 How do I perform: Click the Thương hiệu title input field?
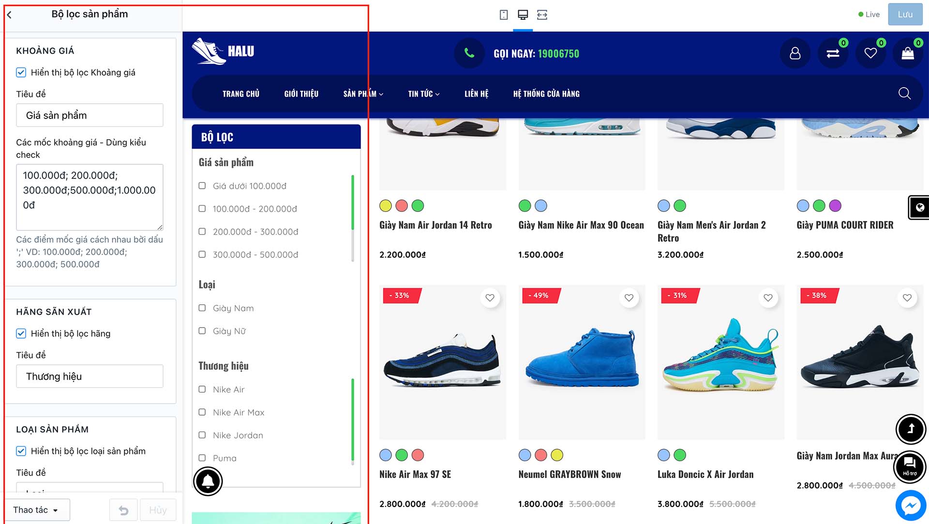tap(90, 376)
